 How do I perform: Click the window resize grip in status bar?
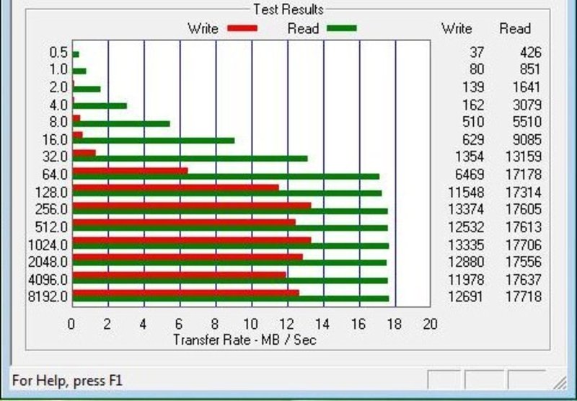[560, 384]
